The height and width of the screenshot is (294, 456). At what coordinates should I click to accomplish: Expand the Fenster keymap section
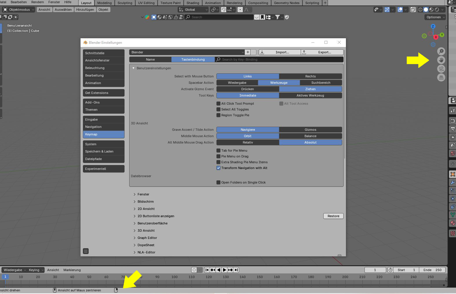click(134, 194)
